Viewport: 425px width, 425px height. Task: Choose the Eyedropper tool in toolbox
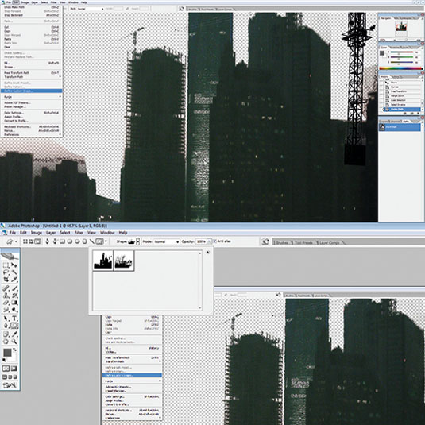coord(14,334)
